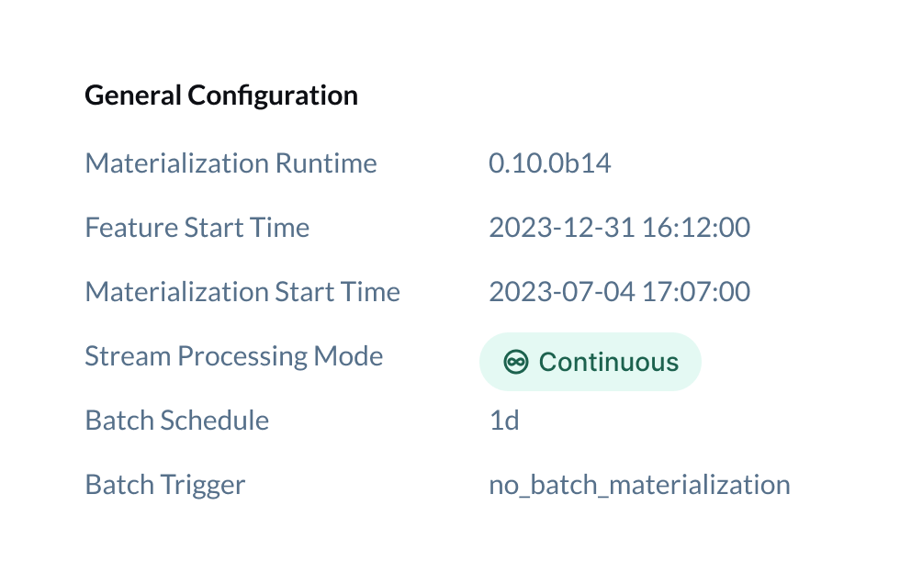Click the time 17:07:00 in Materialization Start
900x584 pixels.
[x=696, y=292]
